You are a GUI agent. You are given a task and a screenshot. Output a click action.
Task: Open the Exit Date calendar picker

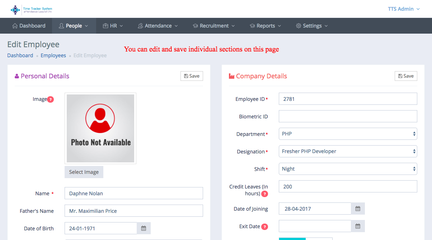[358, 226]
